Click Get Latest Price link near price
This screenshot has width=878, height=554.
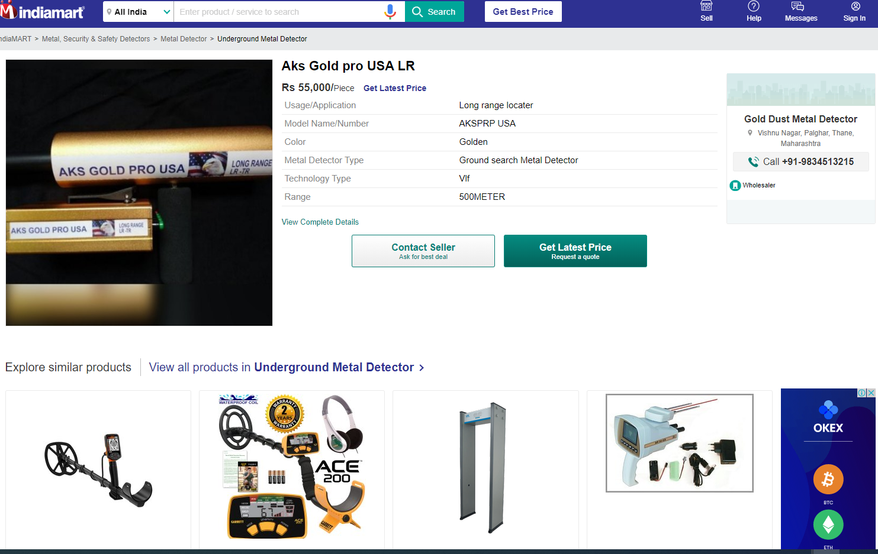pyautogui.click(x=395, y=88)
